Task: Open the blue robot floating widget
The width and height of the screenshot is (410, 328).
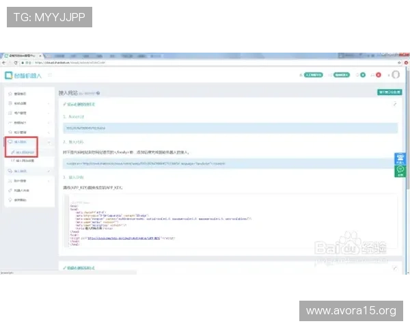Action: (400, 159)
